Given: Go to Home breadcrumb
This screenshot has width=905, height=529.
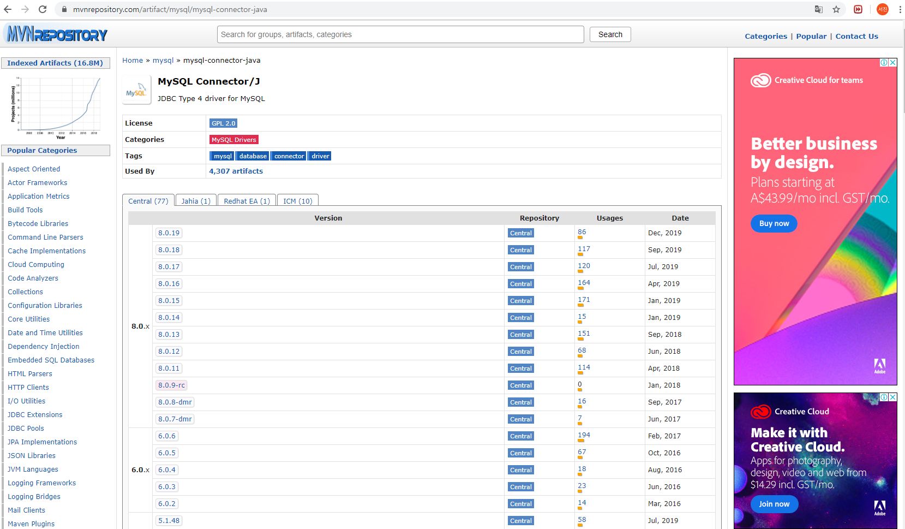Looking at the screenshot, I should 133,61.
